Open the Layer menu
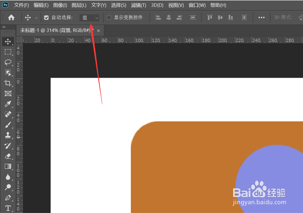The image size is (303, 213). click(x=79, y=5)
